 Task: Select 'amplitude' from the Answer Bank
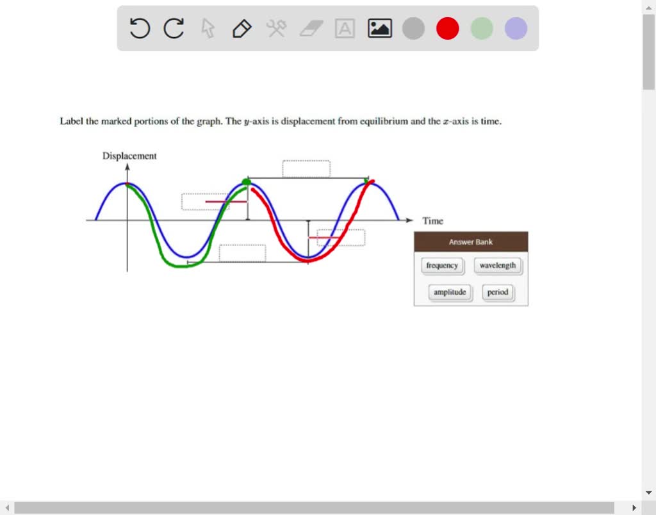click(450, 292)
